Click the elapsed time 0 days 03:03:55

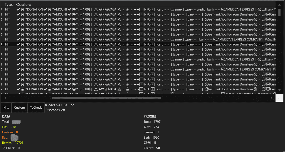click(x=60, y=105)
